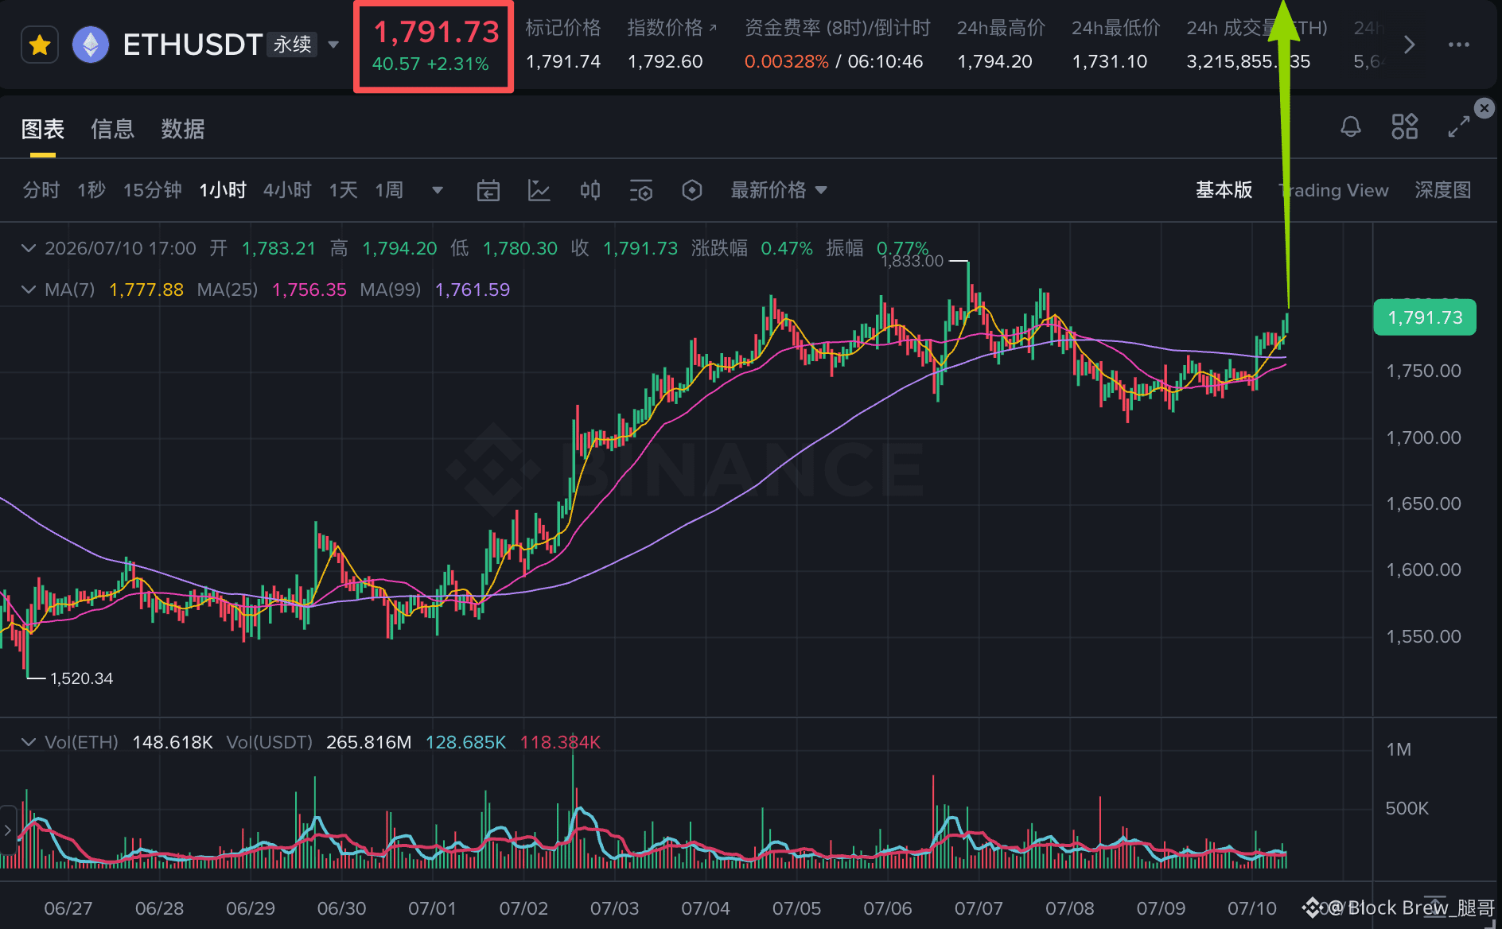Open the 最新价格 price type dropdown
Viewport: 1502px width, 929px height.
pyautogui.click(x=779, y=190)
